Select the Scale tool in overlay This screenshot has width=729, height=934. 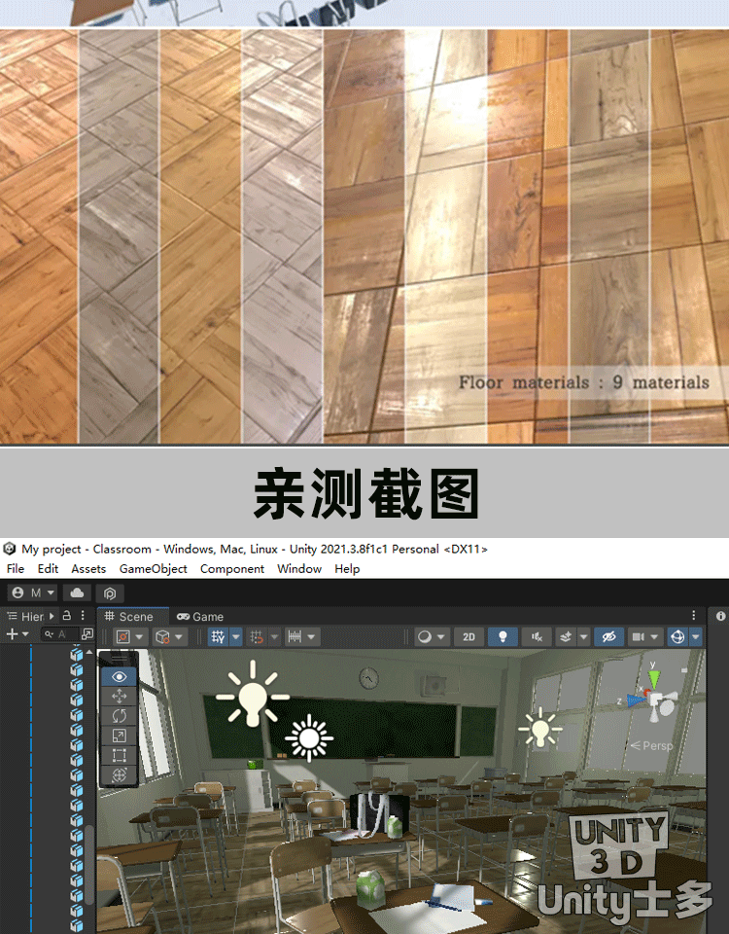coord(120,736)
